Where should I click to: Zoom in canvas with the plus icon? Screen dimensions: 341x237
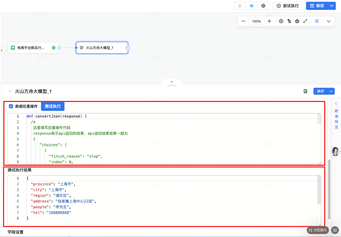pos(269,21)
